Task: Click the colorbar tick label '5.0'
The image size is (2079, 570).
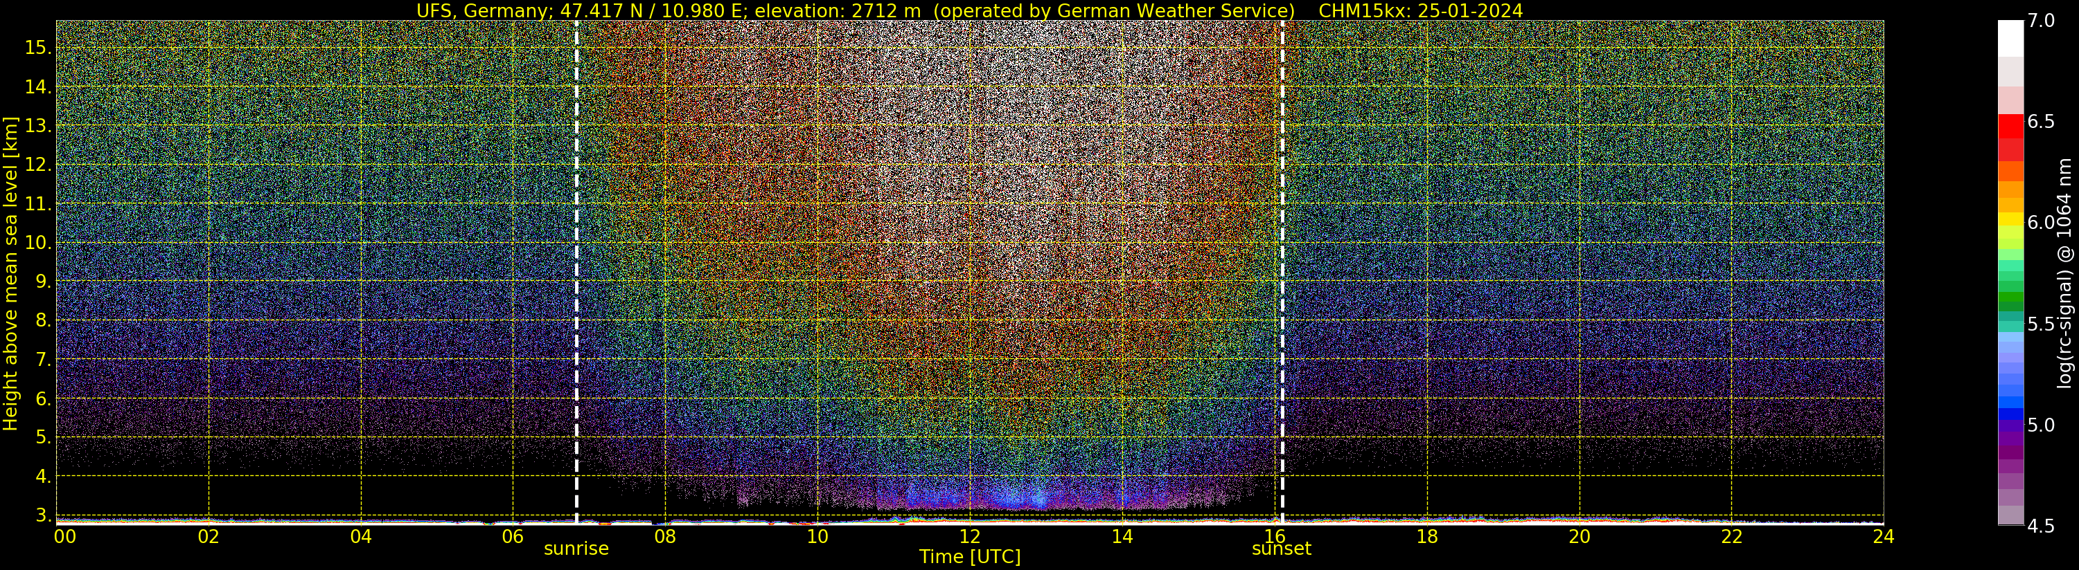Action: coord(2041,425)
